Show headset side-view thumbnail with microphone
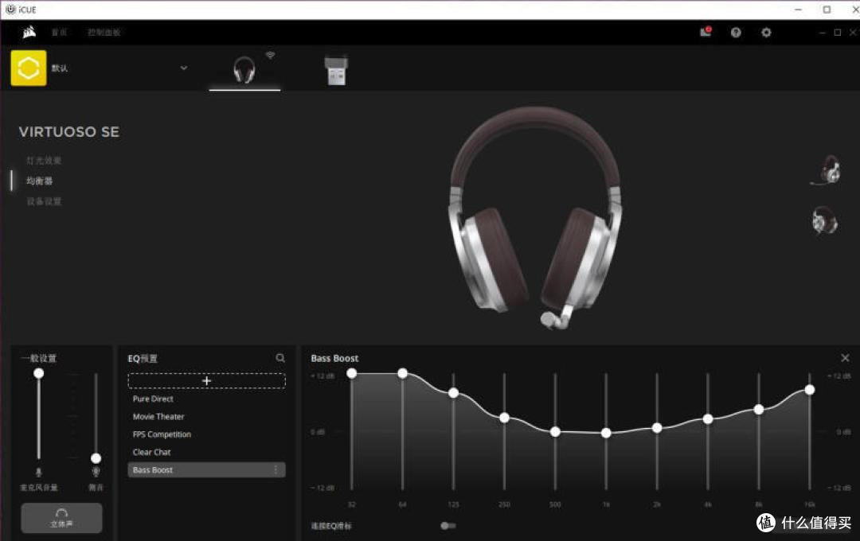The image size is (860, 541). (827, 170)
